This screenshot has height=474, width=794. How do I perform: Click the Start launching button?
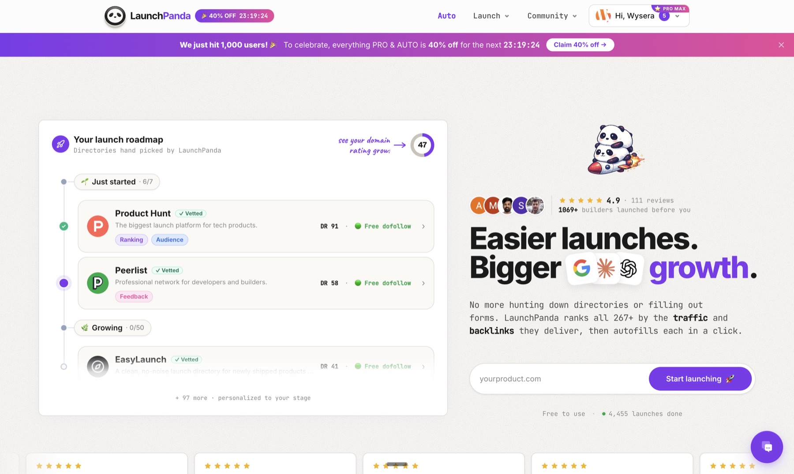(700, 379)
